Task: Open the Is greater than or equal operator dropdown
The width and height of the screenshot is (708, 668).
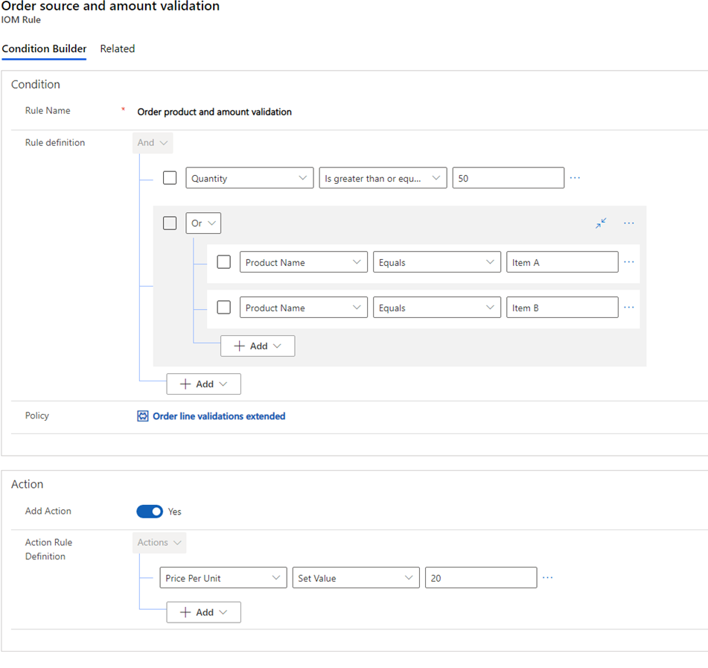Action: (x=383, y=178)
